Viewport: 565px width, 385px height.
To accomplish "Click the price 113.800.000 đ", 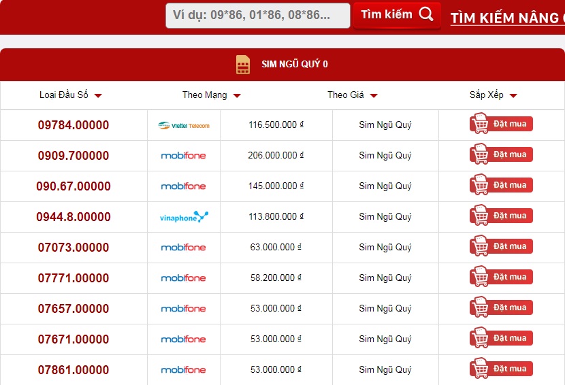I will (x=276, y=216).
